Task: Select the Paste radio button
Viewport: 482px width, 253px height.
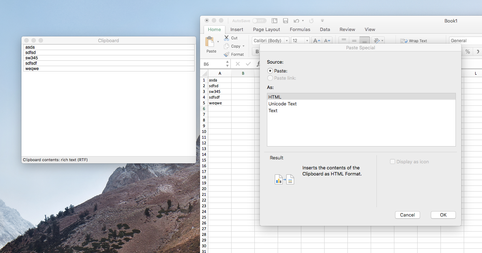Action: tap(271, 71)
